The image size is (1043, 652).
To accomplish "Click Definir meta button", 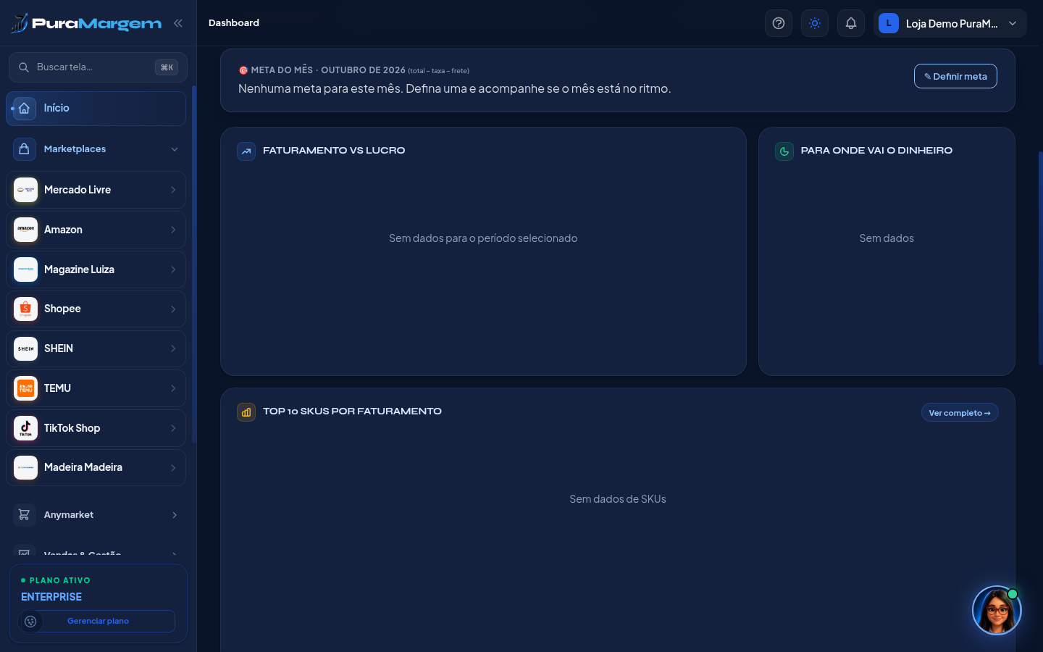I will tap(955, 76).
